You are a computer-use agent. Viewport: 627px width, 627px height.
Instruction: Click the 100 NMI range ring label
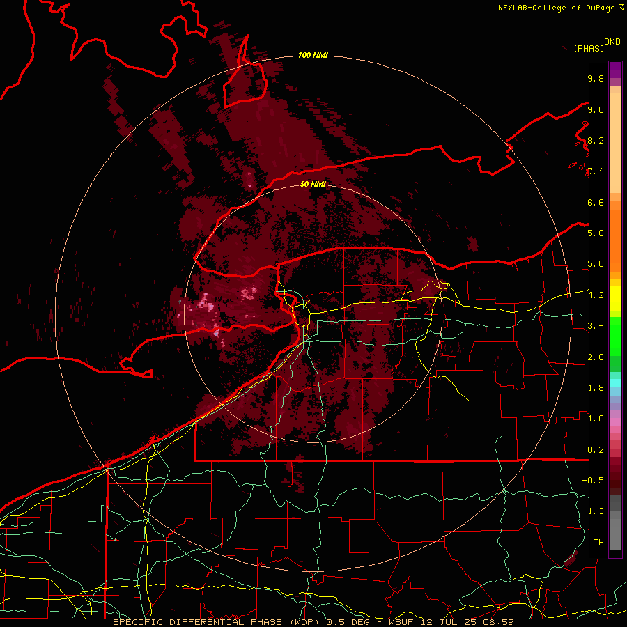pyautogui.click(x=313, y=55)
